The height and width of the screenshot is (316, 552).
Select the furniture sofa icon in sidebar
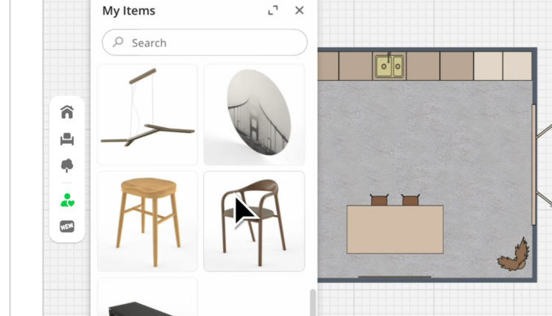point(67,139)
